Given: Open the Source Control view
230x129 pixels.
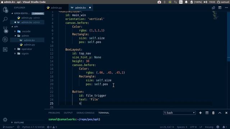Looking at the screenshot, I should tap(5, 29).
